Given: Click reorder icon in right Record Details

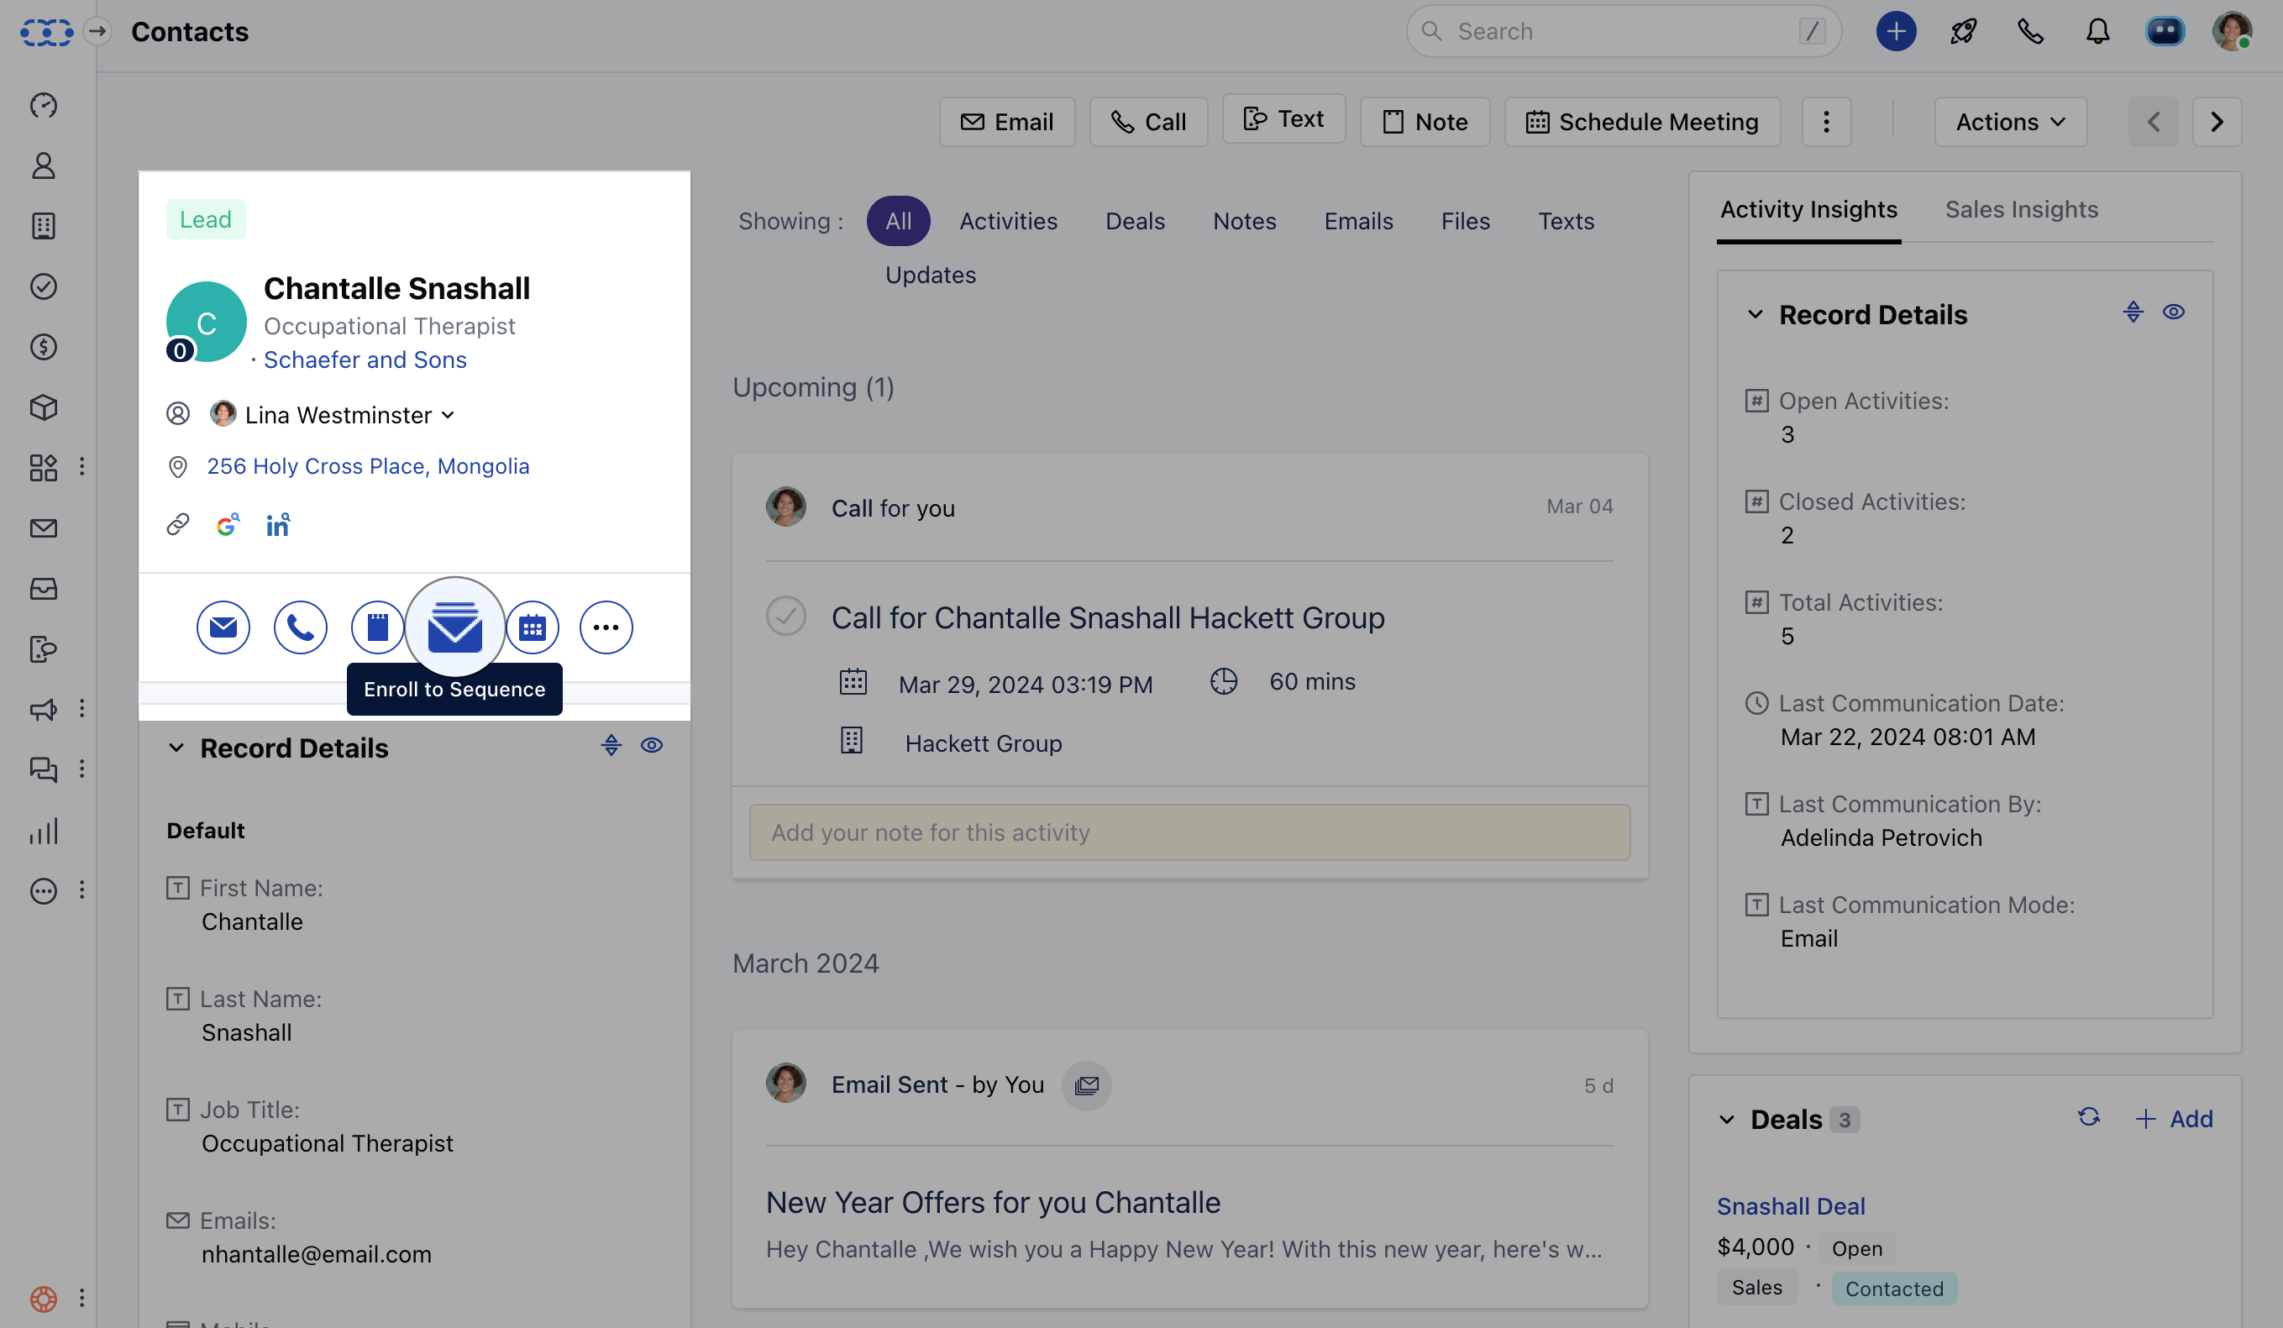Looking at the screenshot, I should point(2133,312).
